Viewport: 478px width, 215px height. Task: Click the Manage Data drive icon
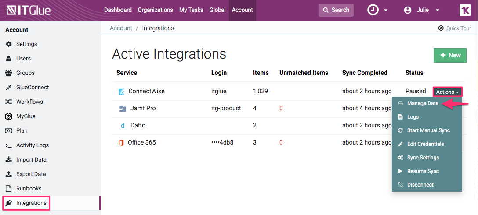401,103
